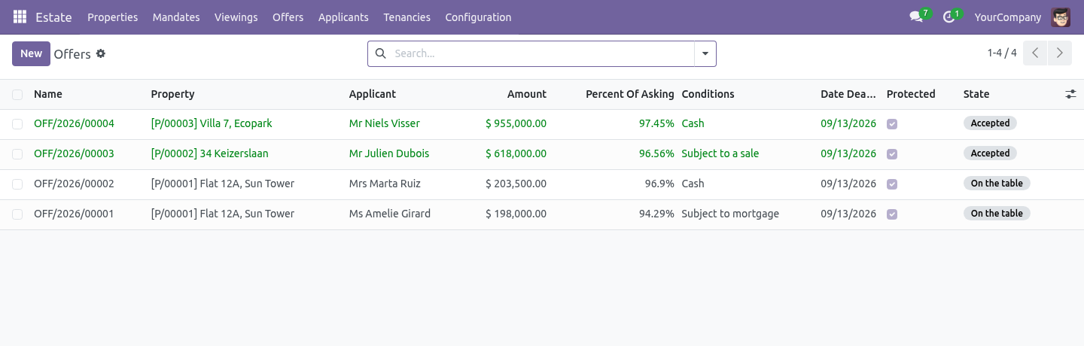
Task: Sort by Applicant column header
Action: [x=372, y=94]
